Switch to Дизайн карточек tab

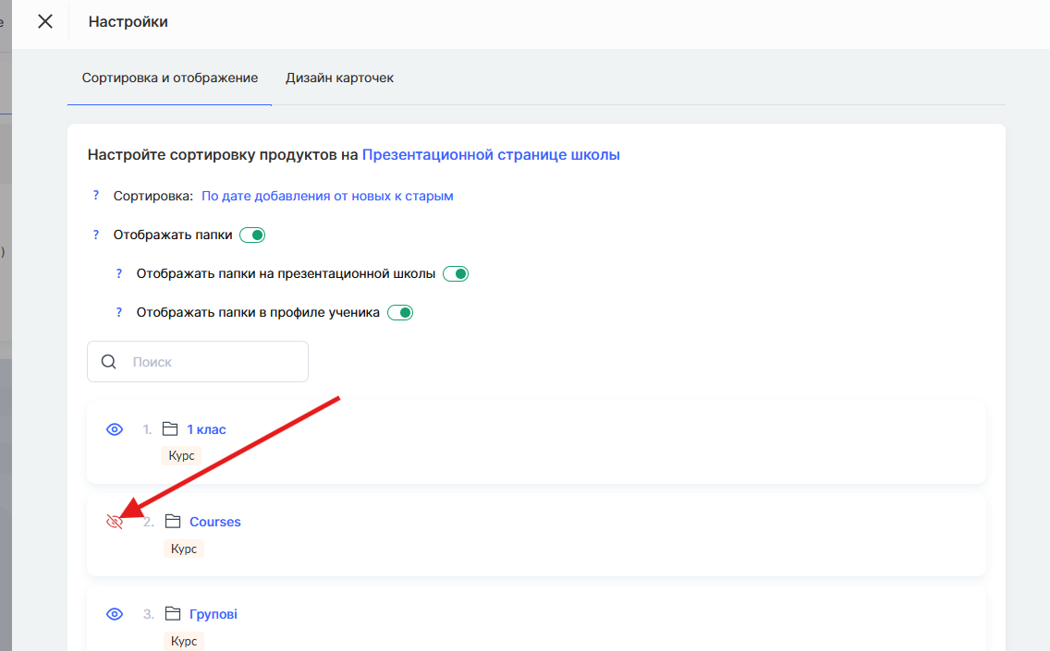pos(339,78)
